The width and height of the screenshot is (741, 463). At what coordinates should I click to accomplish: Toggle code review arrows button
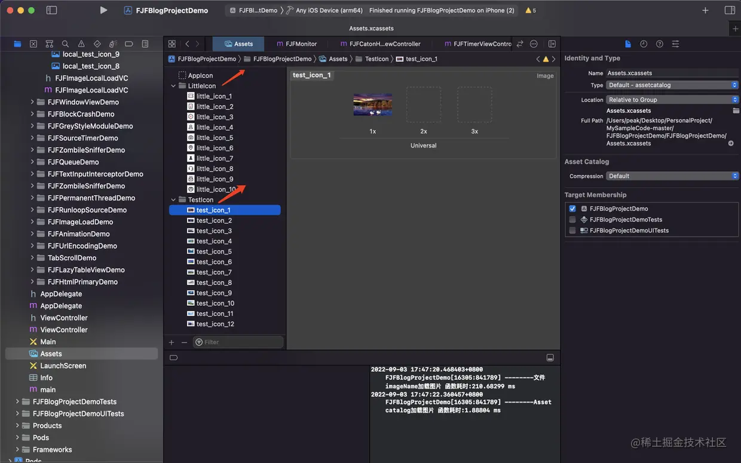(x=520, y=44)
